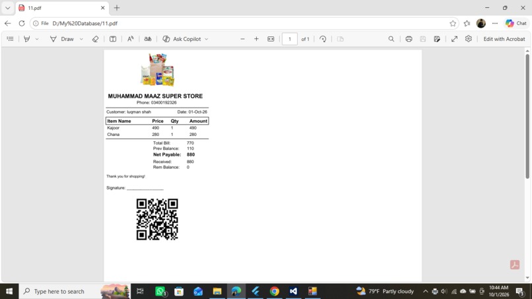The height and width of the screenshot is (299, 532).
Task: Open Outlook from the taskbar
Action: pyautogui.click(x=198, y=291)
